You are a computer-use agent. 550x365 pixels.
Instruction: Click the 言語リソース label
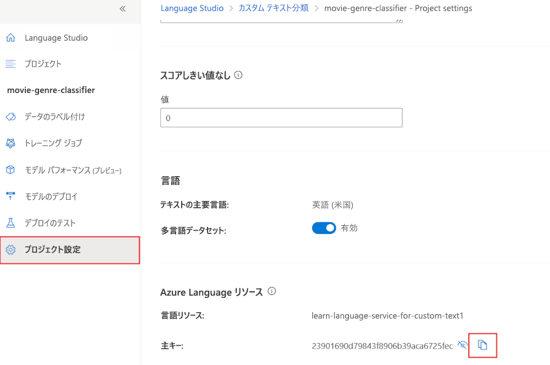(182, 315)
